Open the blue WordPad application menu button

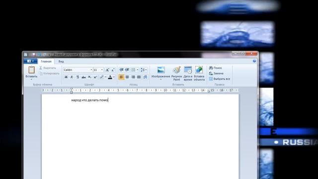pyautogui.click(x=30, y=61)
